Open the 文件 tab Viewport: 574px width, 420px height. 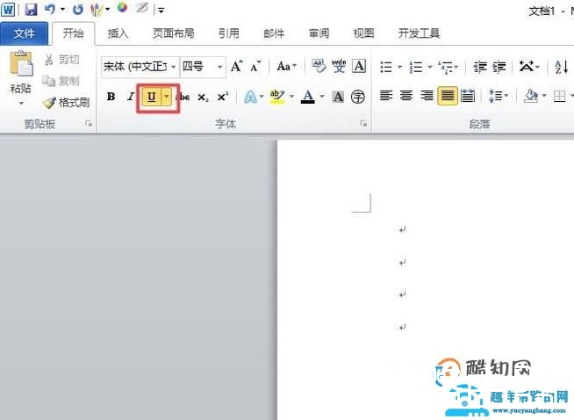click(x=25, y=33)
